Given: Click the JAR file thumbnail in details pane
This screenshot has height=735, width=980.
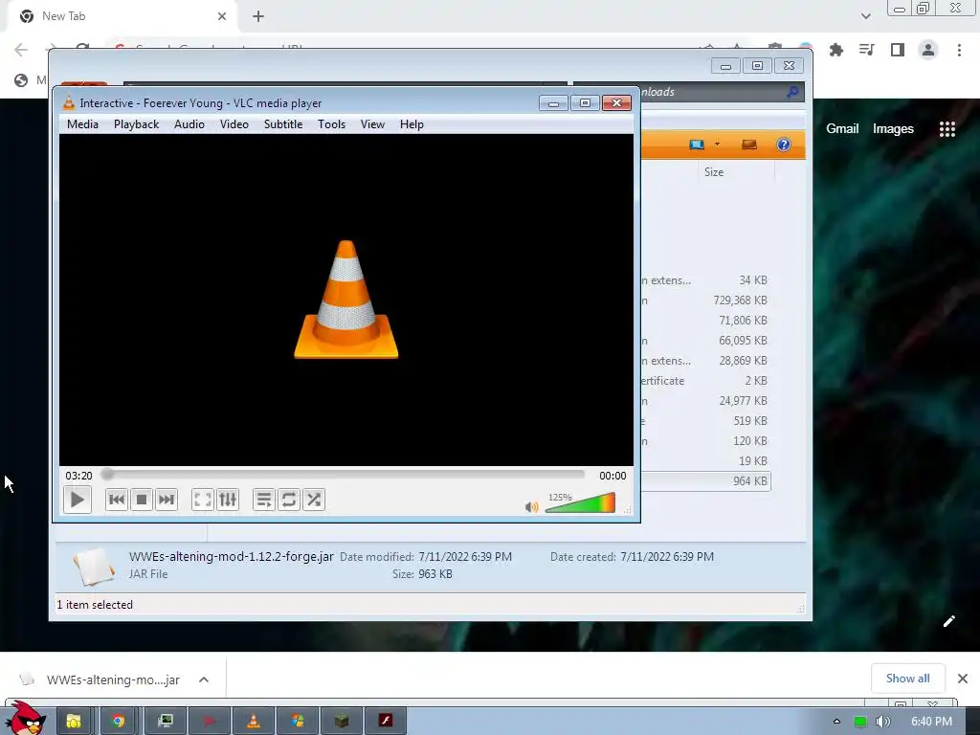Looking at the screenshot, I should click(x=94, y=567).
